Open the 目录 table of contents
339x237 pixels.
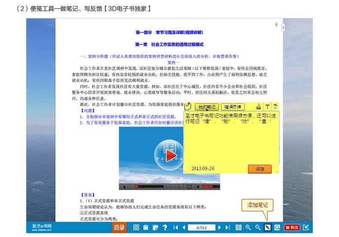[119, 228]
